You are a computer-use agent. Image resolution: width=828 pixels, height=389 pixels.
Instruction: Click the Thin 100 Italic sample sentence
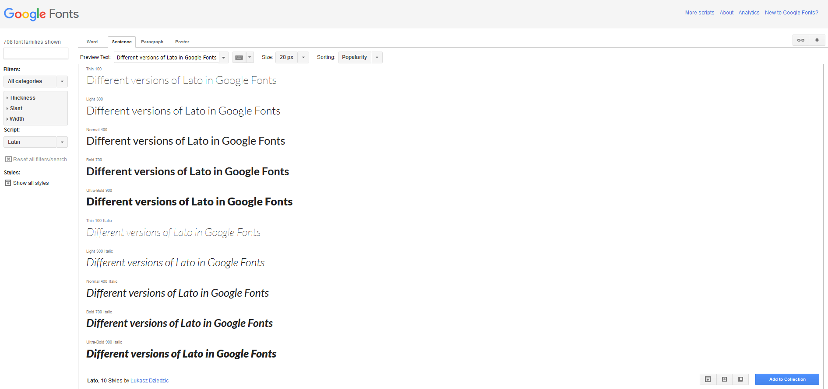173,233
